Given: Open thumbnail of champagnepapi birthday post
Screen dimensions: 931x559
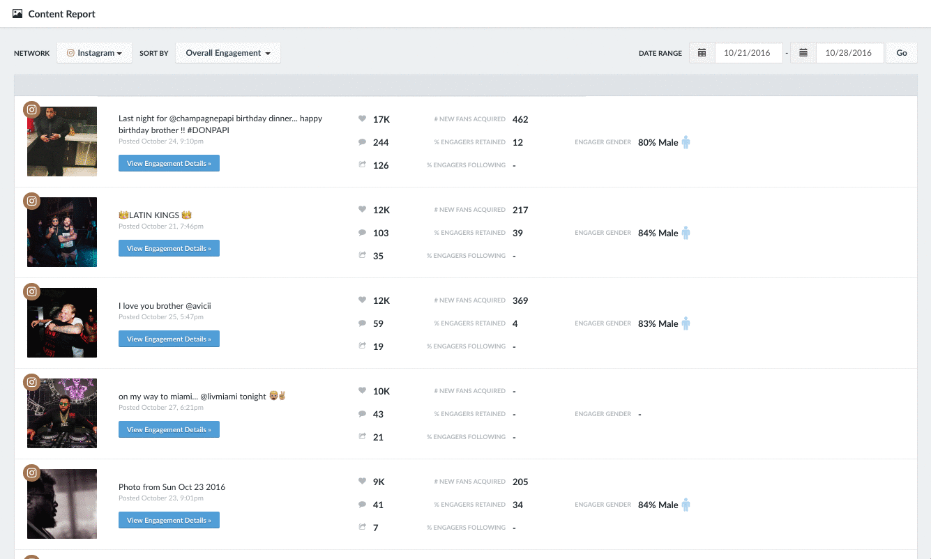Looking at the screenshot, I should point(62,141).
